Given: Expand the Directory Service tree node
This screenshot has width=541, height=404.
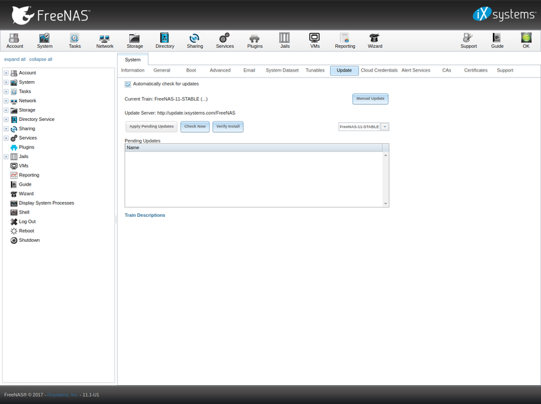Looking at the screenshot, I should [6, 120].
